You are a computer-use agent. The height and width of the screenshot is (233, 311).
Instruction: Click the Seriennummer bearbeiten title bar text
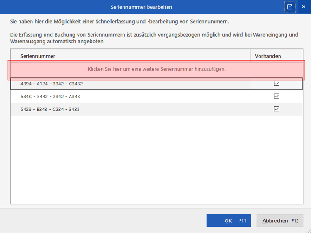coord(142,7)
